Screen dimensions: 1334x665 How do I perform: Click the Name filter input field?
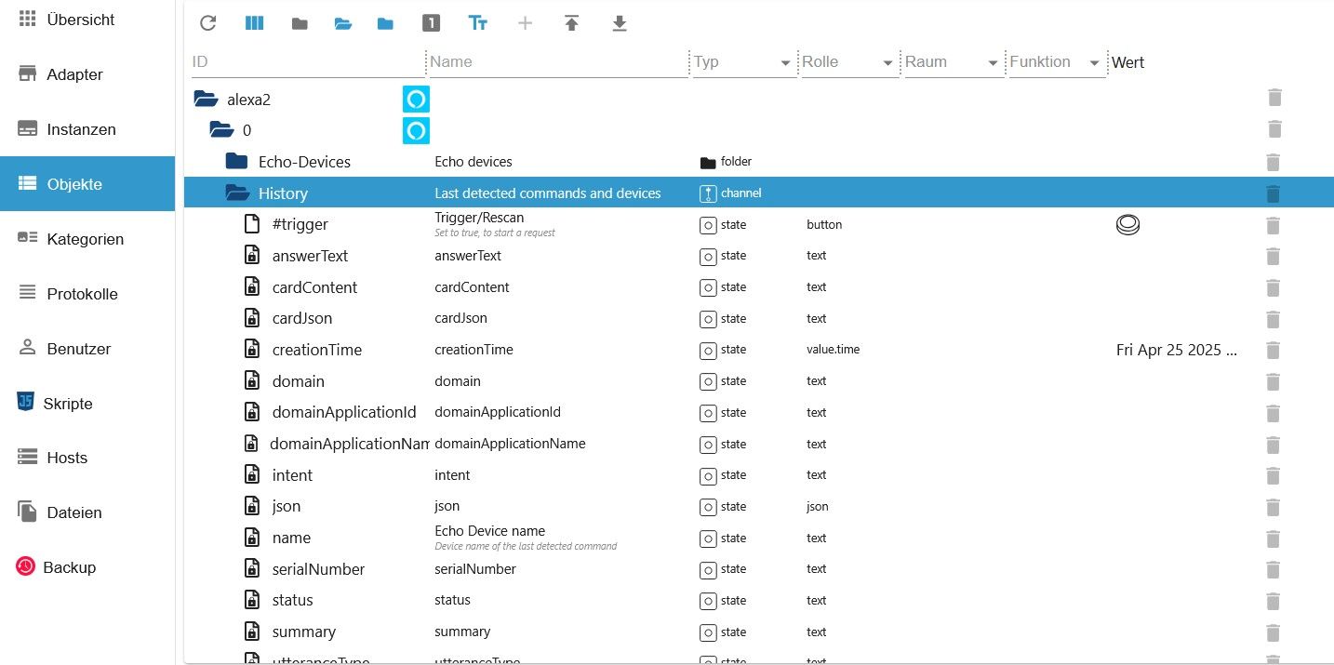[556, 62]
